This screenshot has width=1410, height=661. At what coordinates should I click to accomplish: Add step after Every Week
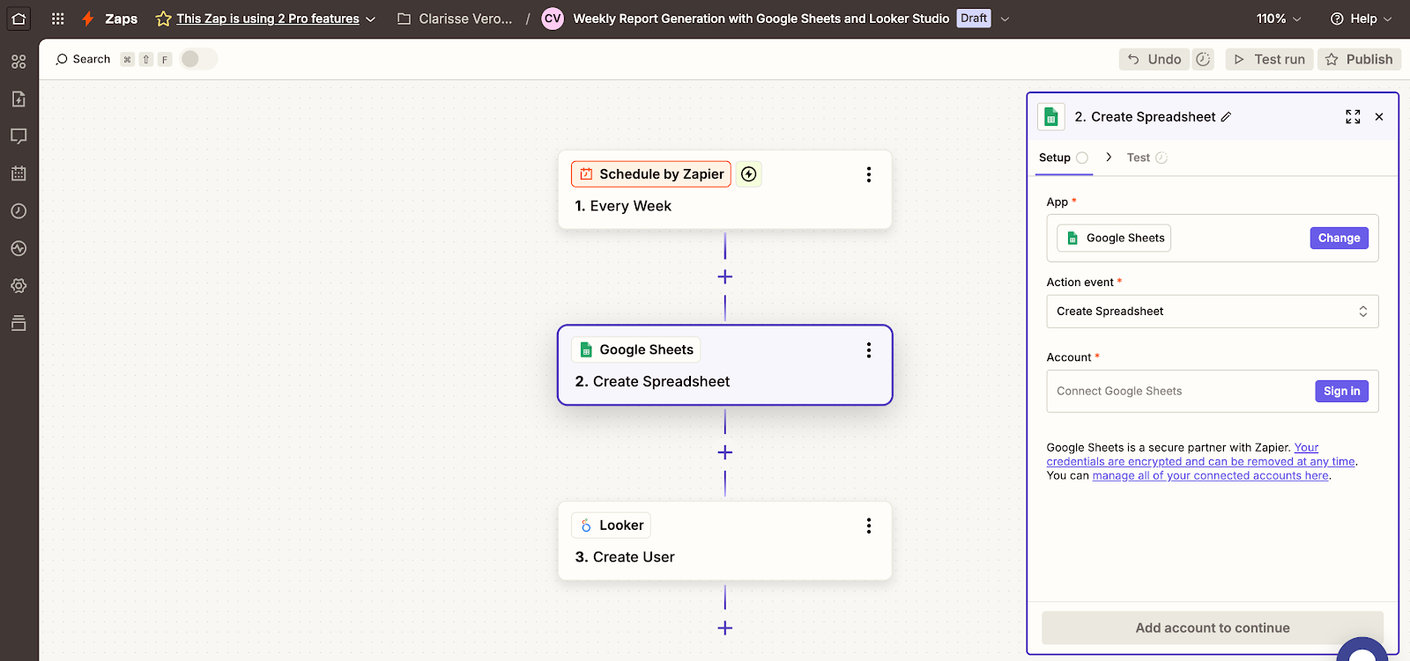click(725, 276)
